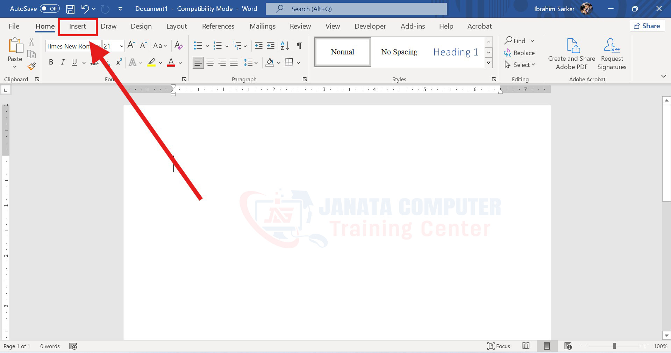Click the Clear All Formatting icon
The width and height of the screenshot is (671, 353).
click(x=178, y=46)
